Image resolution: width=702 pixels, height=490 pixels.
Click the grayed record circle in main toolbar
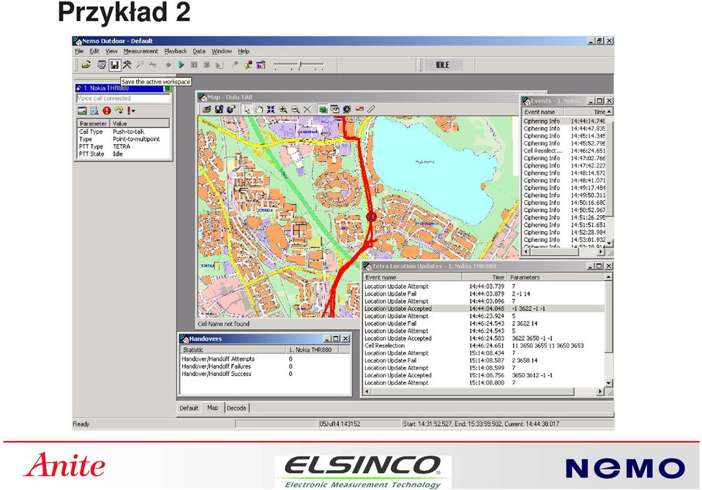168,65
